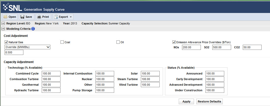Click the Save floppy disk button
This screenshot has width=270, height=106.
point(26,17)
